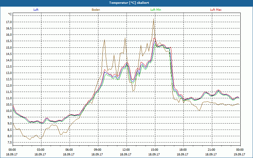
Task: Click the 16,0 y-axis value
Action: [x=9, y=35]
